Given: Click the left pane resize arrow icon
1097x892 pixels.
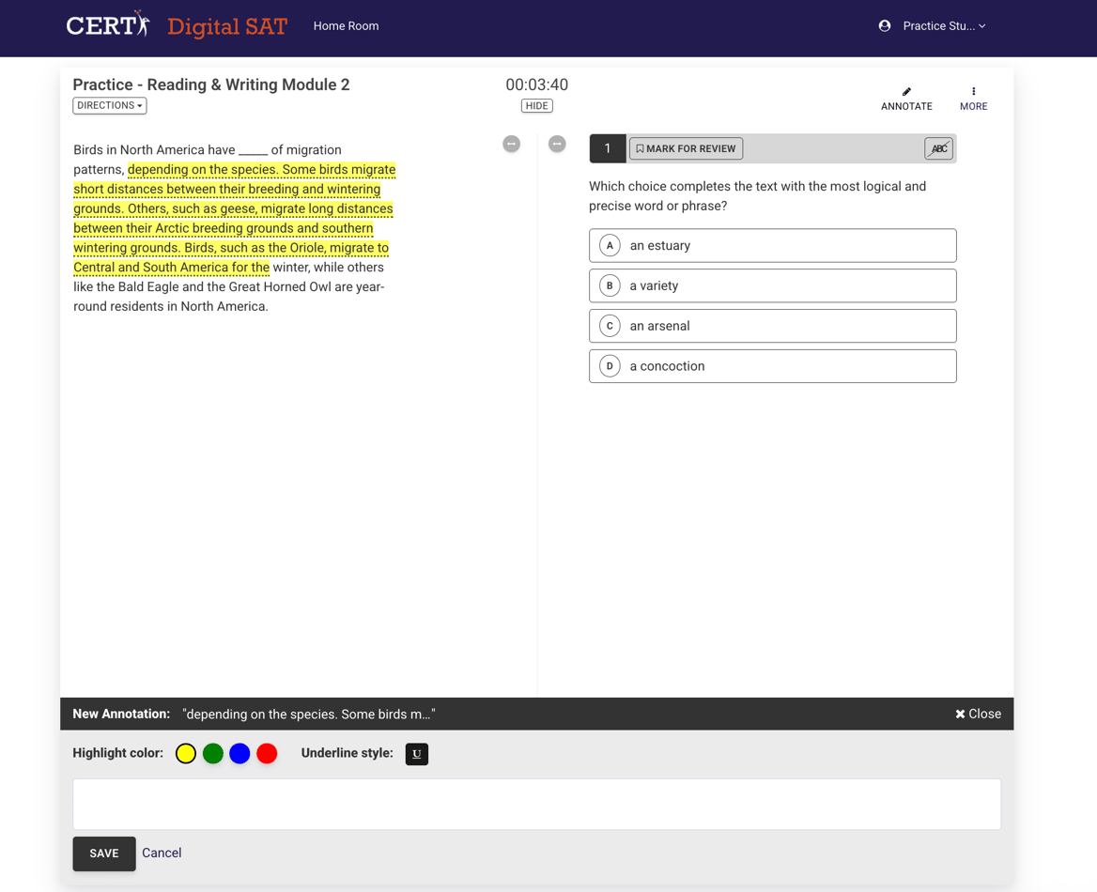Looking at the screenshot, I should tap(511, 144).
